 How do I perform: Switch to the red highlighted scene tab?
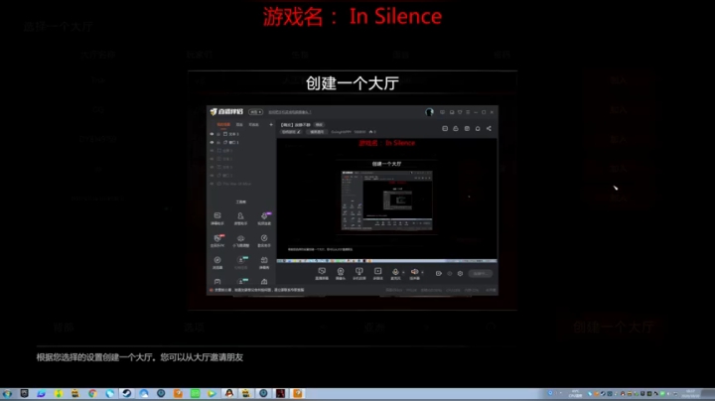click(223, 124)
